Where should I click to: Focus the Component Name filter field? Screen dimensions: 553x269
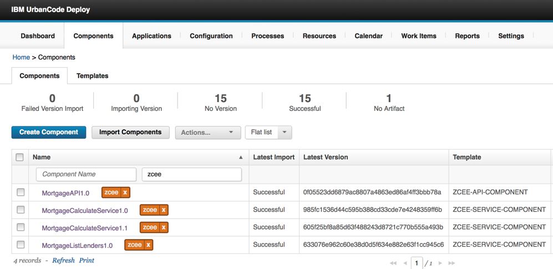tap(86, 175)
